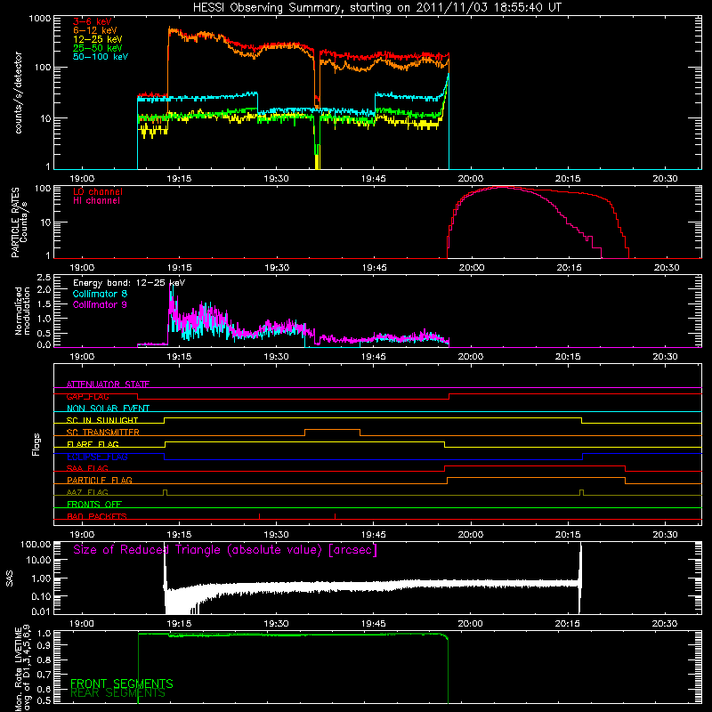Image resolution: width=712 pixels, height=712 pixels.
Task: Select the "50-100 keV" legend entry
Action: (101, 57)
